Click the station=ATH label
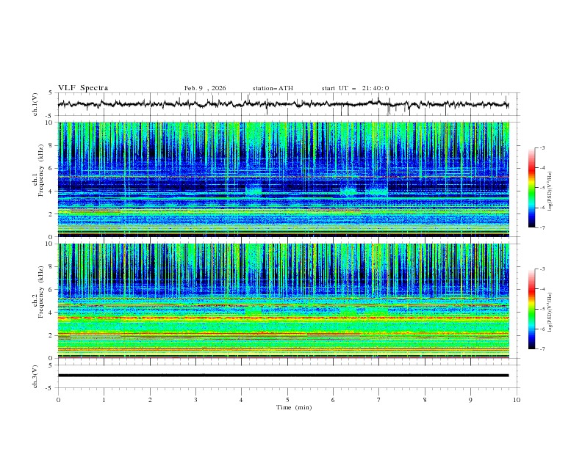This screenshot has width=582, height=449. pos(273,88)
